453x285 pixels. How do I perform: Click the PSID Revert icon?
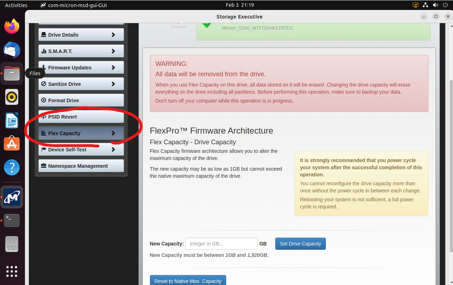click(45, 117)
